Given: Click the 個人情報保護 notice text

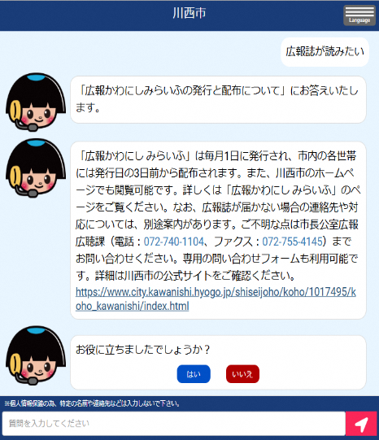Looking at the screenshot, I should 92,403.
